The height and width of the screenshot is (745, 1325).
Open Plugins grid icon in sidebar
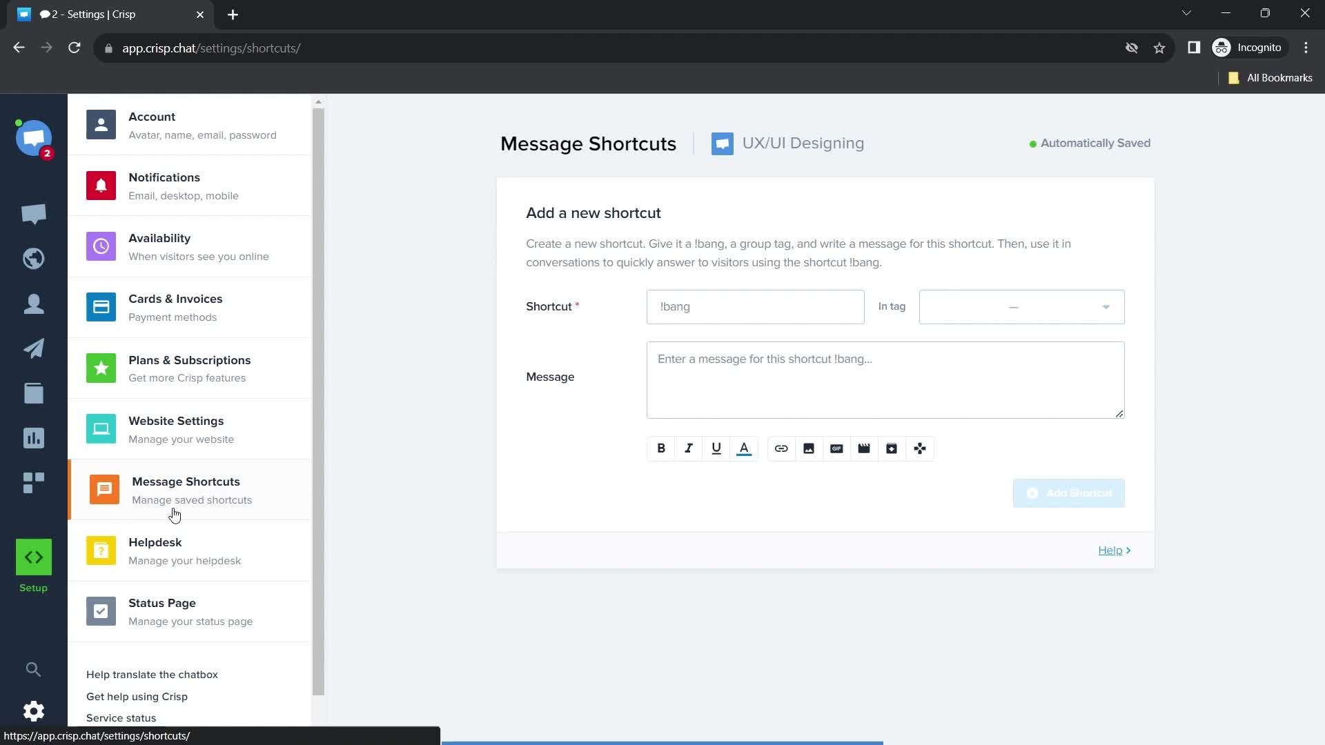pos(33,483)
